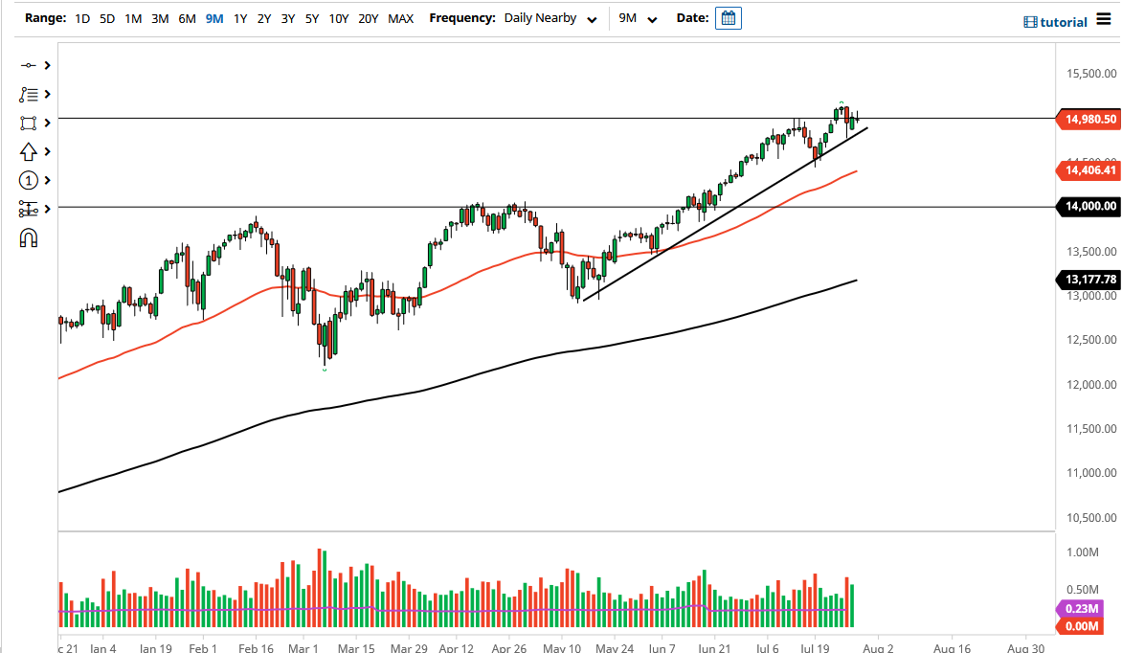Select the MAX range option
The image size is (1122, 653).
tap(401, 17)
